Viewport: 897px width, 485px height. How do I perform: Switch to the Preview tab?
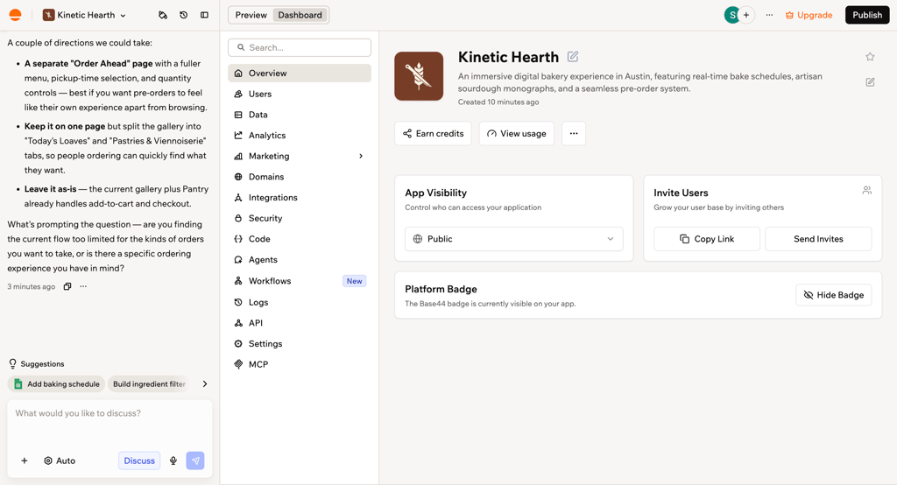pos(251,15)
